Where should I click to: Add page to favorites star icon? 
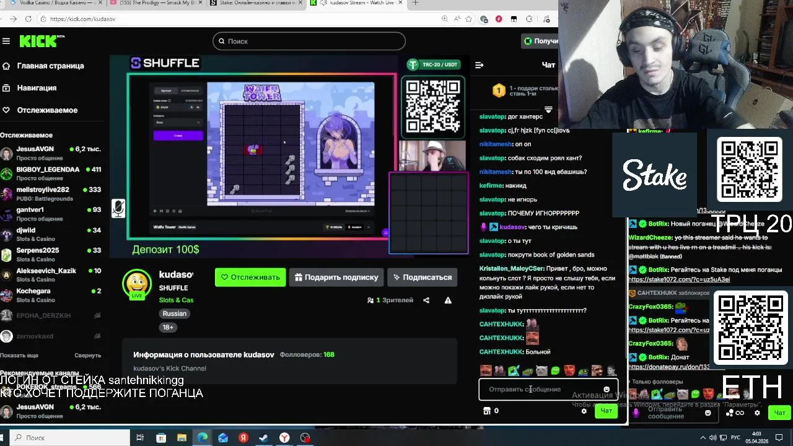click(470, 19)
